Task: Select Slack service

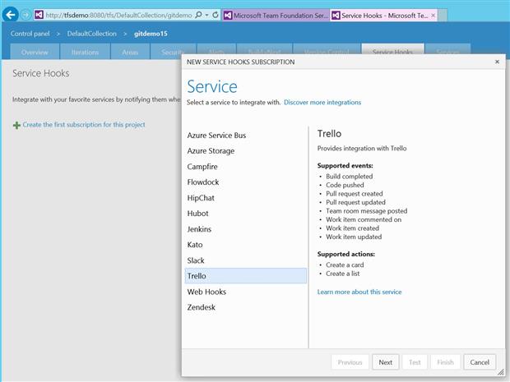Action: coord(246,260)
